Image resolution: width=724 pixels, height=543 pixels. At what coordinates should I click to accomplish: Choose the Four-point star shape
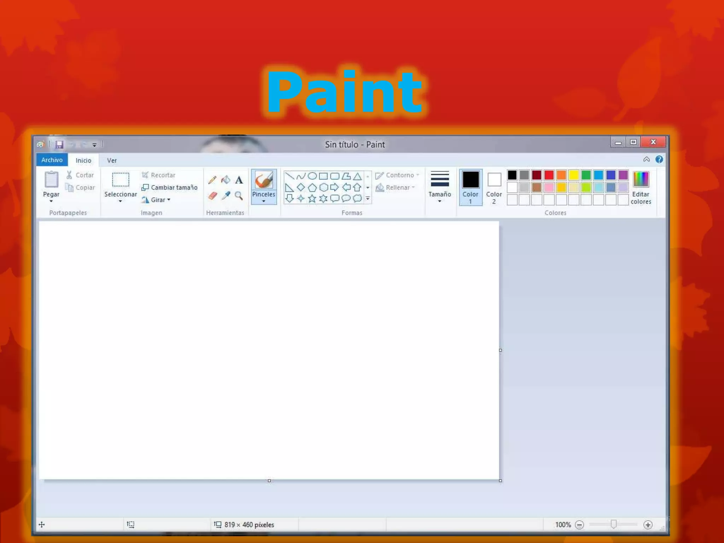pos(301,198)
